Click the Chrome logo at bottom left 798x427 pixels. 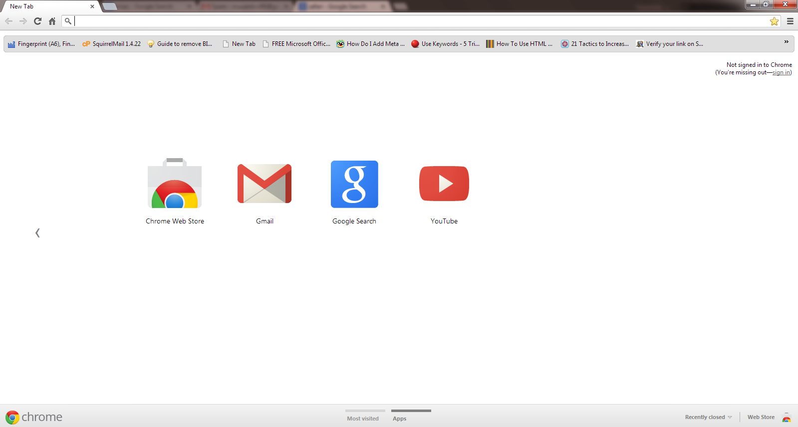coord(34,417)
